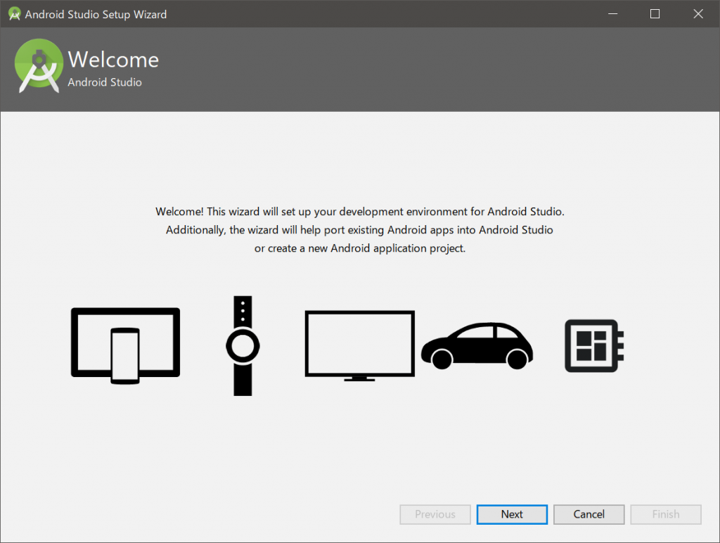
Task: Click the Welcome heading text
Action: tap(114, 60)
